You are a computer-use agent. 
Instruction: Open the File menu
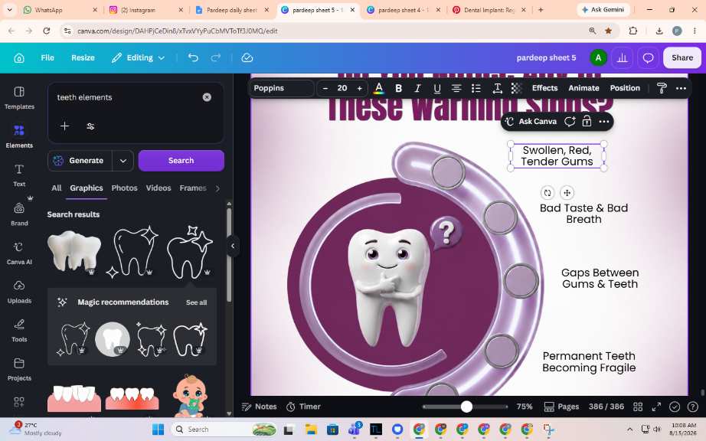47,57
